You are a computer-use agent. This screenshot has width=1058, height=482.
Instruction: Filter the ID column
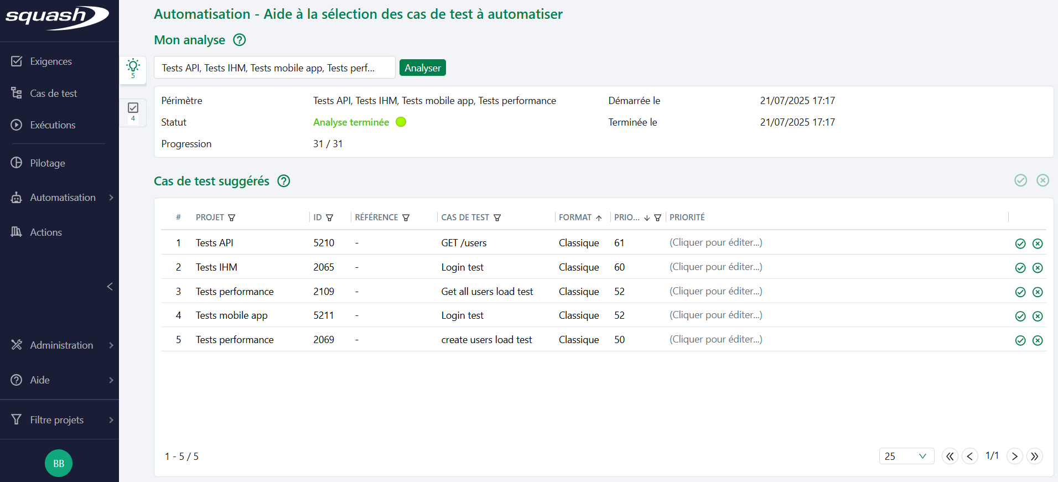(x=330, y=218)
